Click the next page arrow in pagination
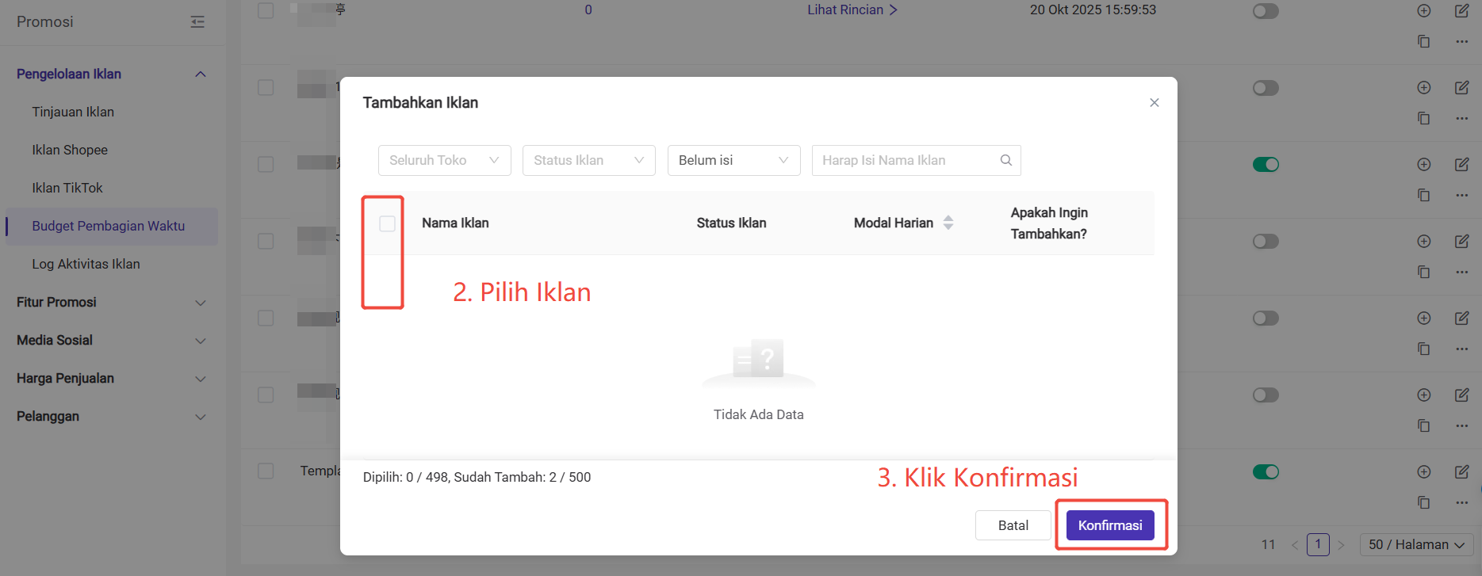This screenshot has width=1482, height=576. click(x=1341, y=545)
